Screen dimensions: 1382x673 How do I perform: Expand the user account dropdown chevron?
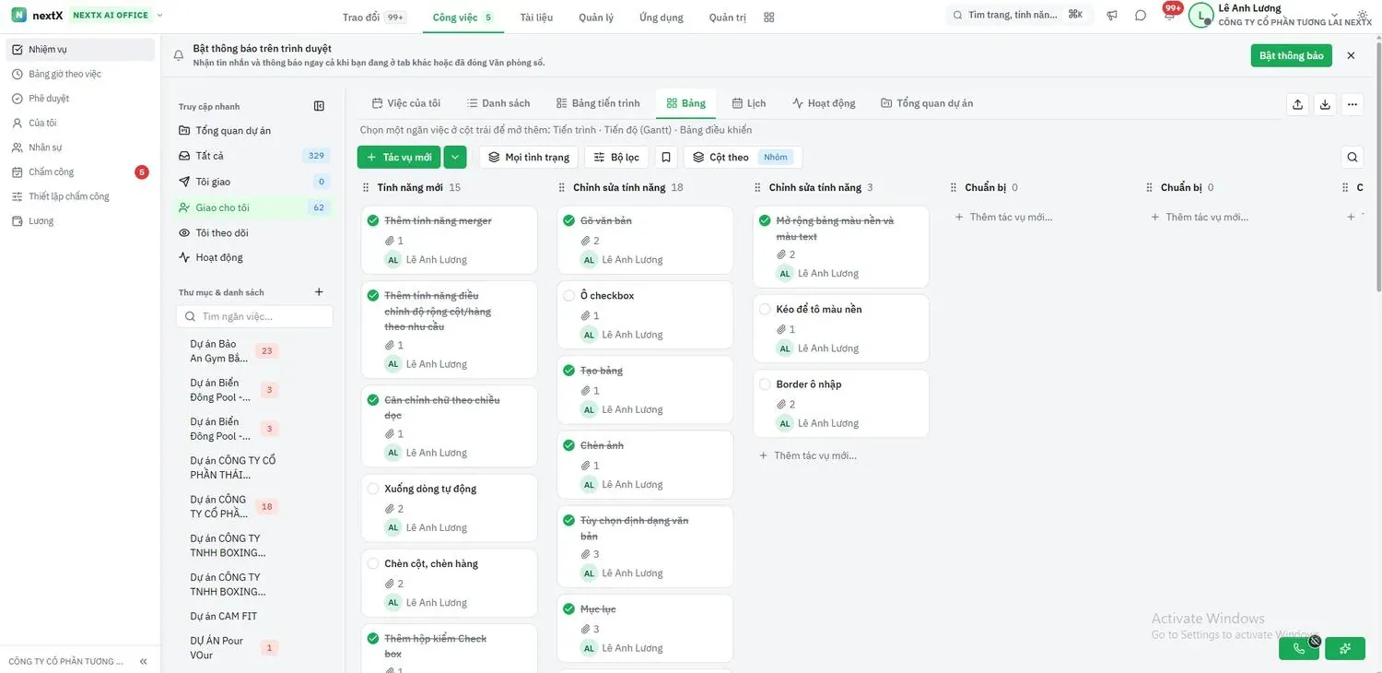[x=1334, y=15]
